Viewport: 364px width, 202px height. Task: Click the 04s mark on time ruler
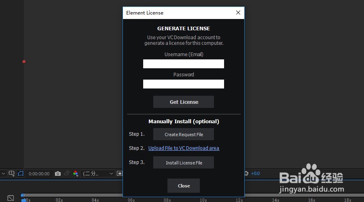[x=95, y=200]
